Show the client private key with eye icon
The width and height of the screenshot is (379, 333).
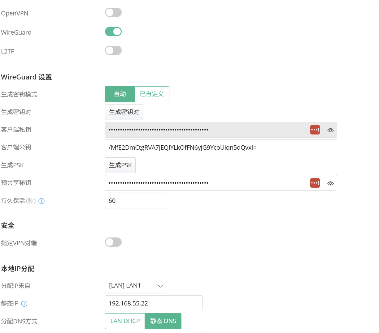click(330, 130)
